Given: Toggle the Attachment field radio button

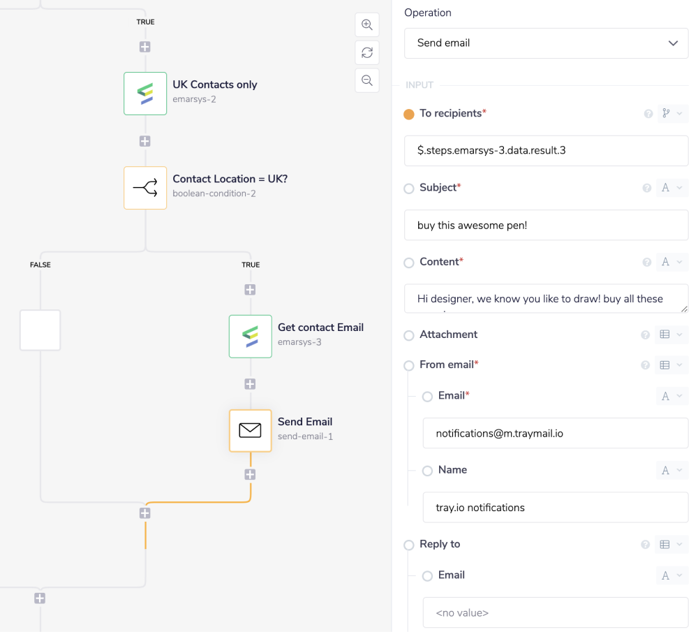Looking at the screenshot, I should (409, 335).
